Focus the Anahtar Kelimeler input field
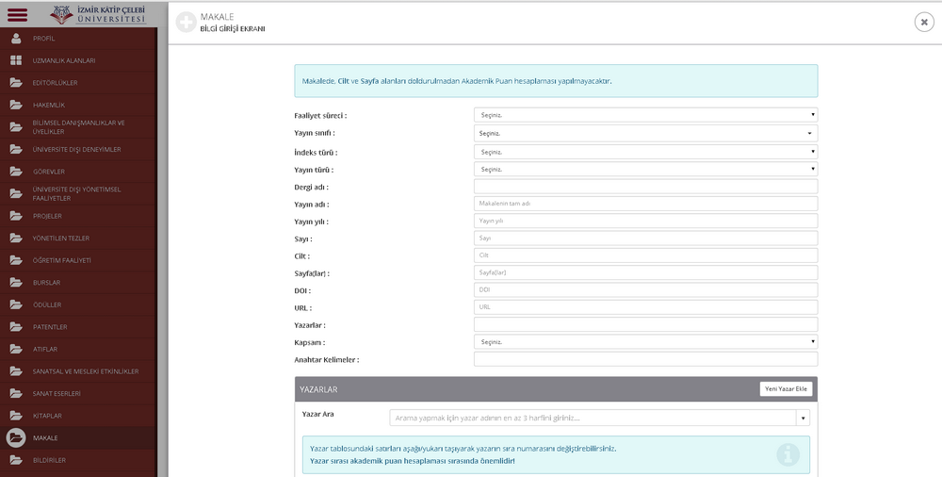Image resolution: width=942 pixels, height=477 pixels. 646,359
